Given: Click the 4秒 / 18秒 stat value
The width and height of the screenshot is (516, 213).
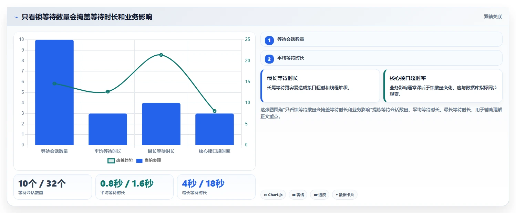Looking at the screenshot, I should tap(203, 184).
